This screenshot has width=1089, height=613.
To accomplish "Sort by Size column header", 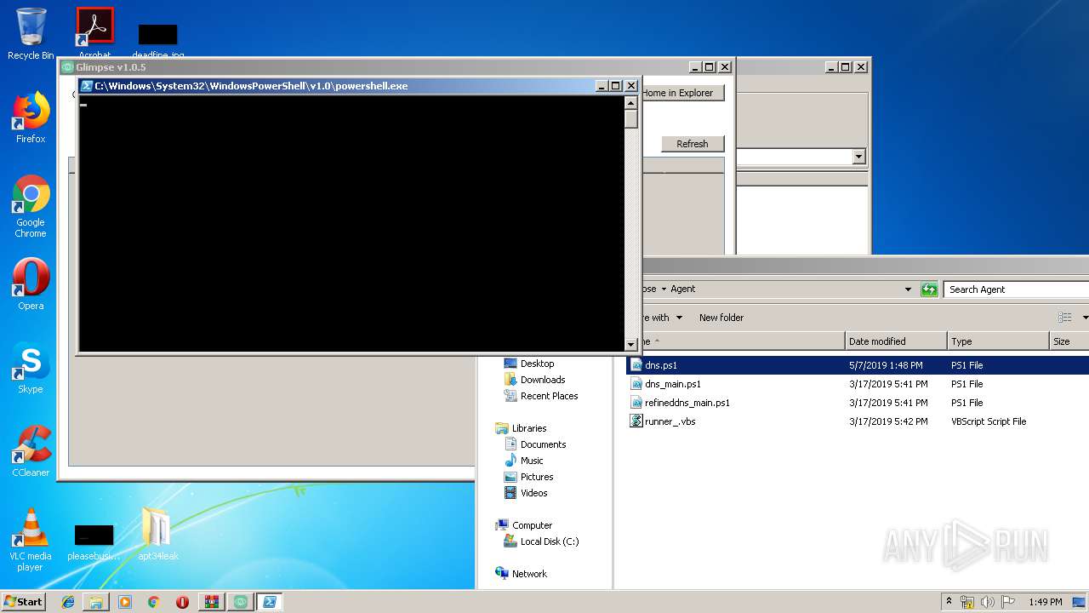I will (x=1069, y=341).
